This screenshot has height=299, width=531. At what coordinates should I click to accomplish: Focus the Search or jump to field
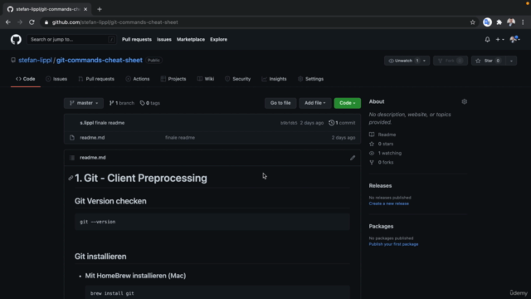(x=71, y=39)
